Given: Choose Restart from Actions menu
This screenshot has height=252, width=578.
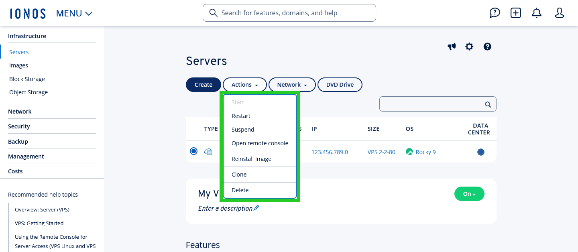Looking at the screenshot, I should tap(260, 116).
